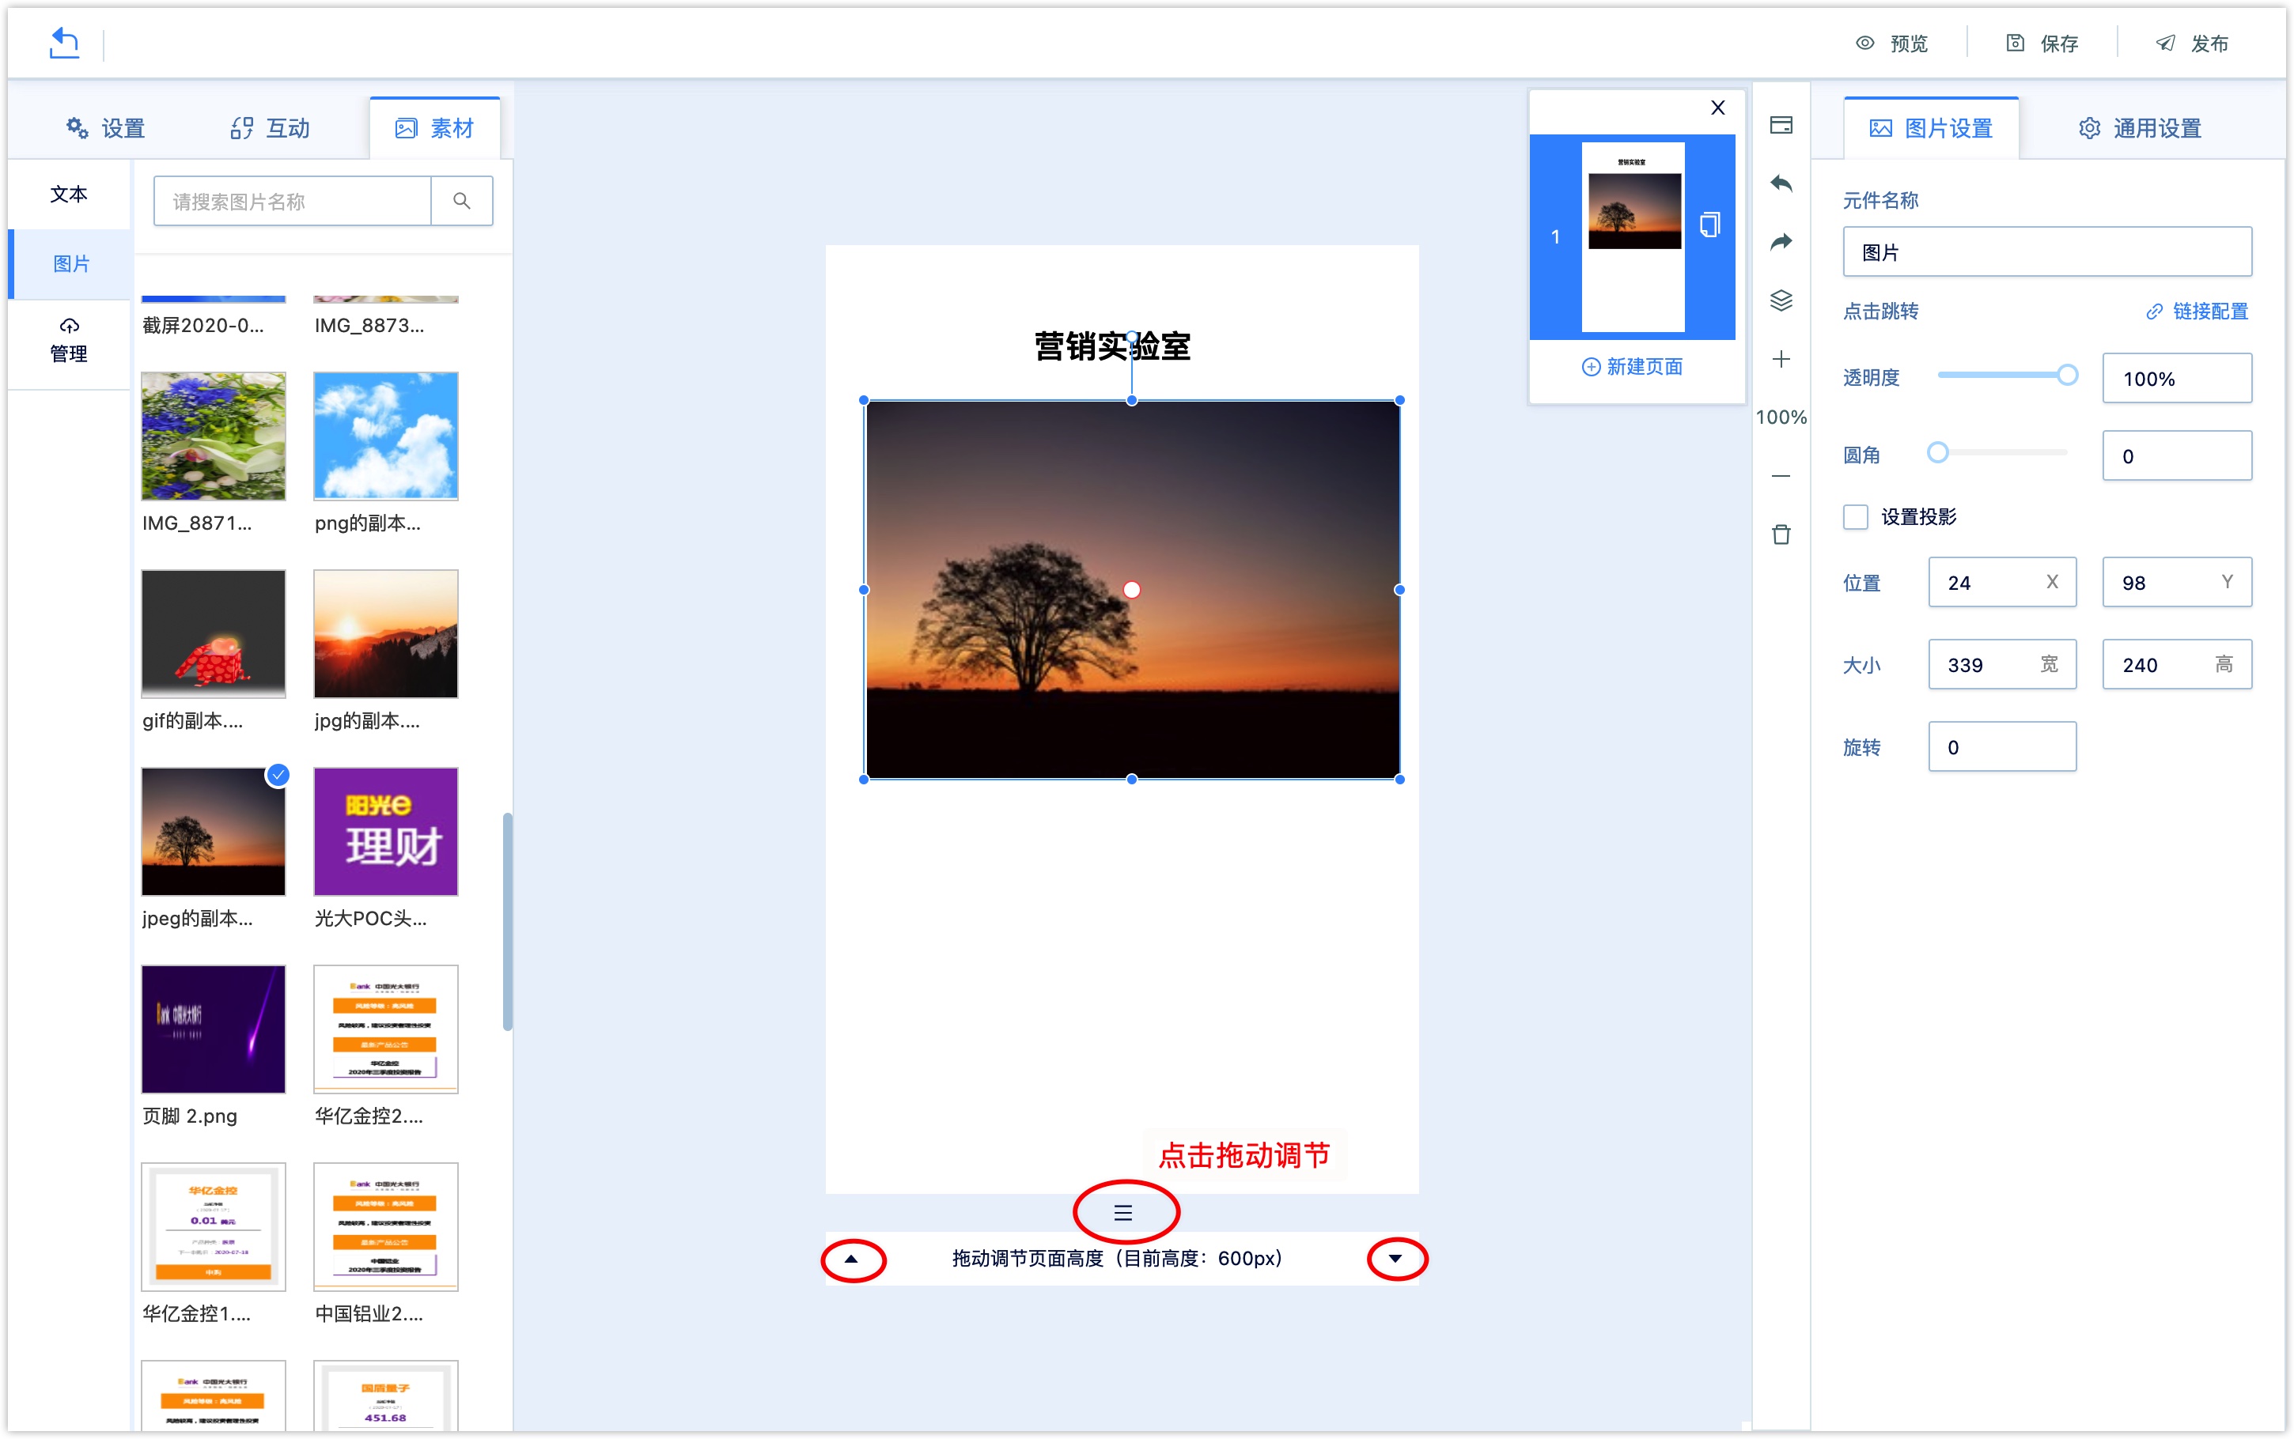Screen dimensions: 2294x1439
Task: Click the zoom in plus icon
Action: (1781, 359)
